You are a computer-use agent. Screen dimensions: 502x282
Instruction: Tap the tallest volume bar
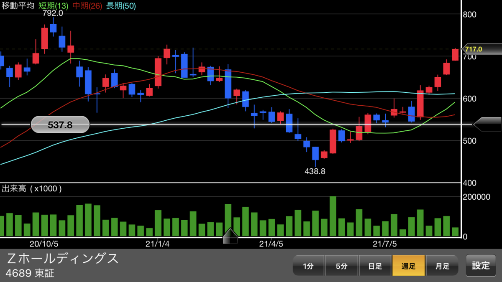point(333,216)
